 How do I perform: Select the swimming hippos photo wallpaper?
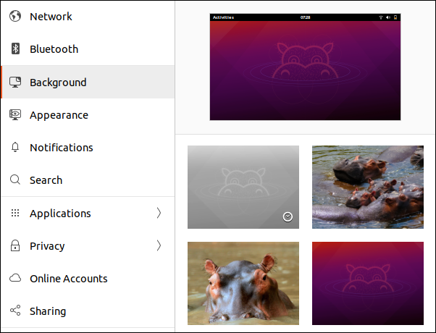click(367, 187)
